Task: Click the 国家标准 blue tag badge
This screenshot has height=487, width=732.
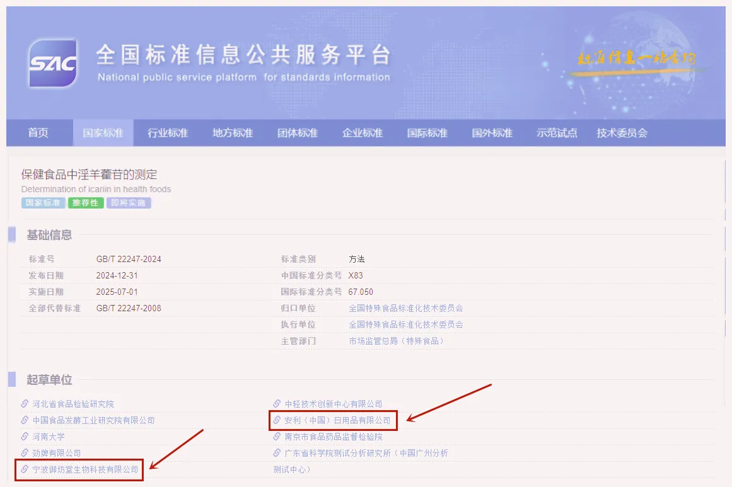Action: [x=43, y=203]
